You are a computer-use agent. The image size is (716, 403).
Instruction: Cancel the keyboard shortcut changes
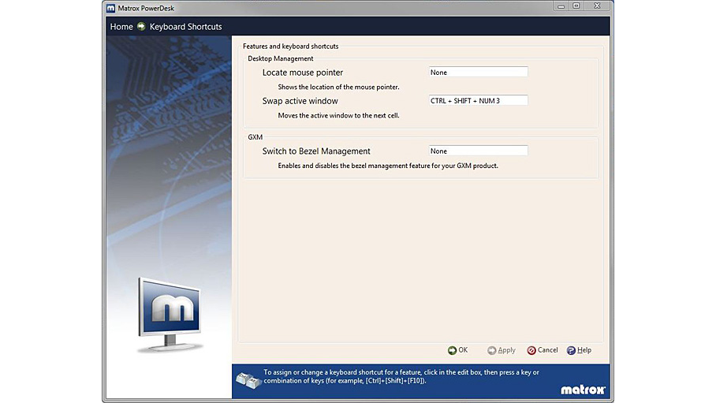click(x=543, y=350)
